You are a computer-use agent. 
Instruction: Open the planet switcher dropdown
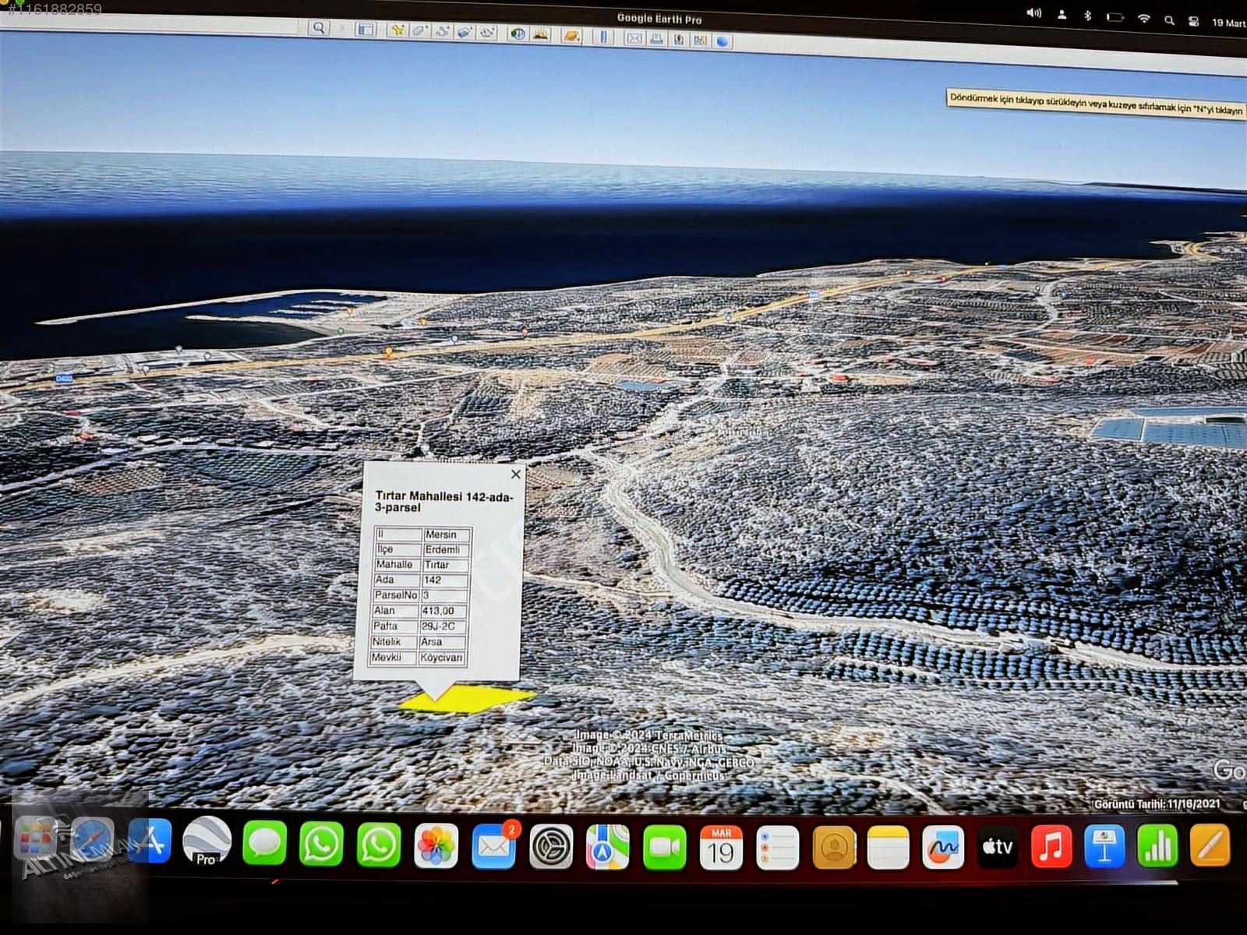pyautogui.click(x=571, y=36)
